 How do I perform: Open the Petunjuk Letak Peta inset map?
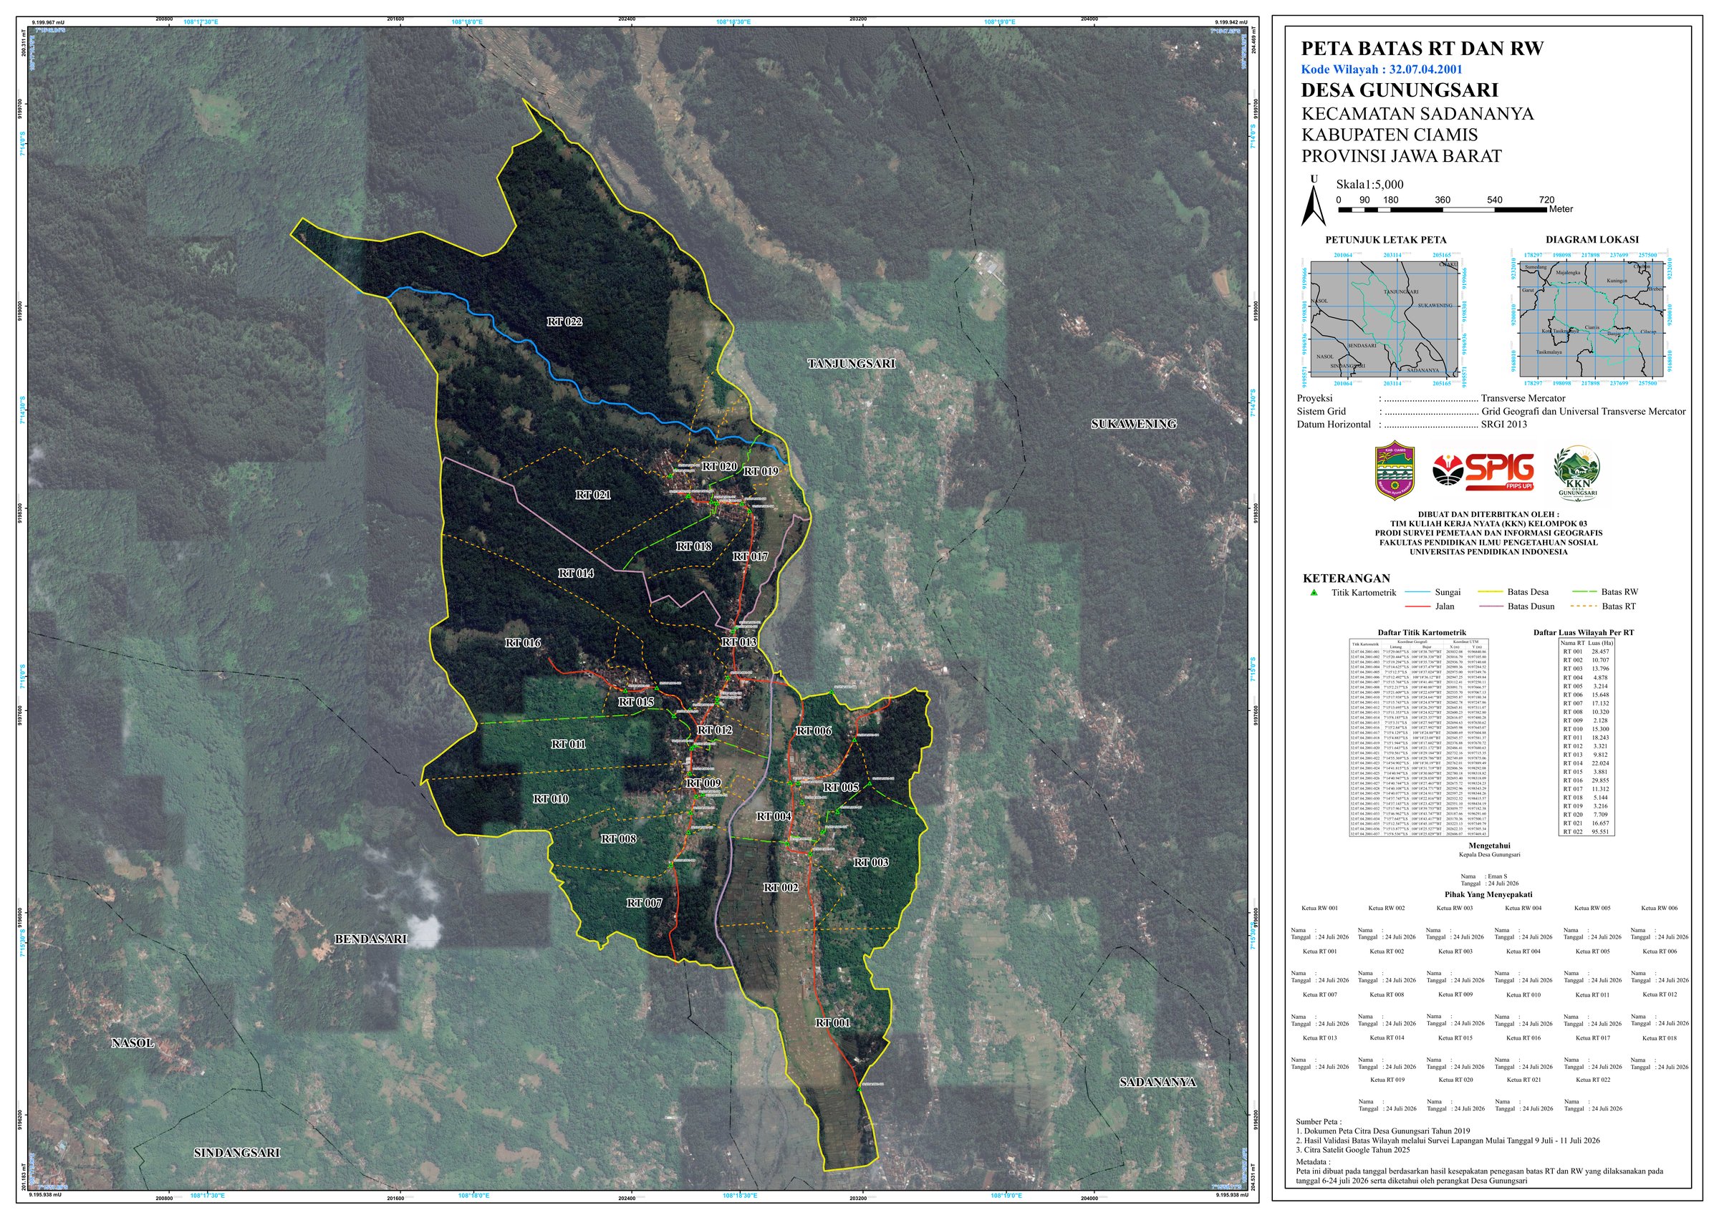coord(1386,319)
